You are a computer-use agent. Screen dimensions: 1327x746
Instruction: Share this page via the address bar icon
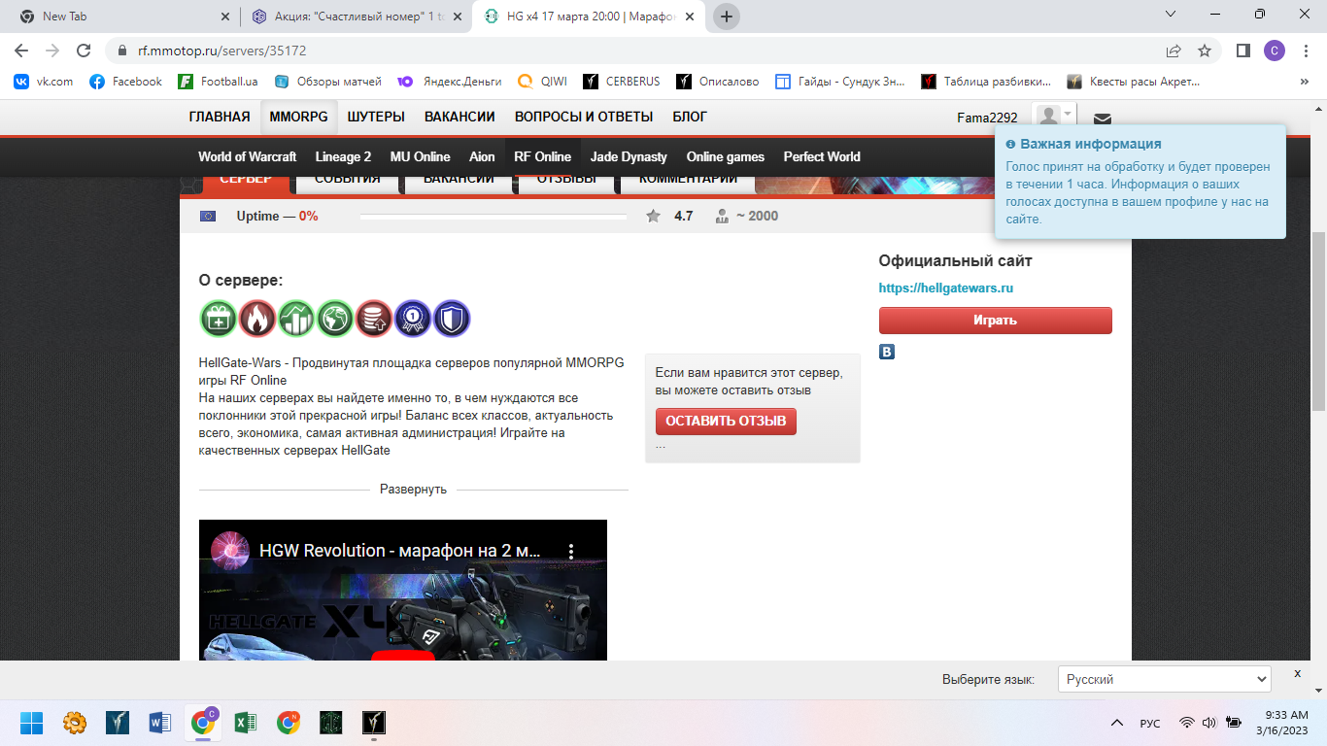pos(1174,51)
